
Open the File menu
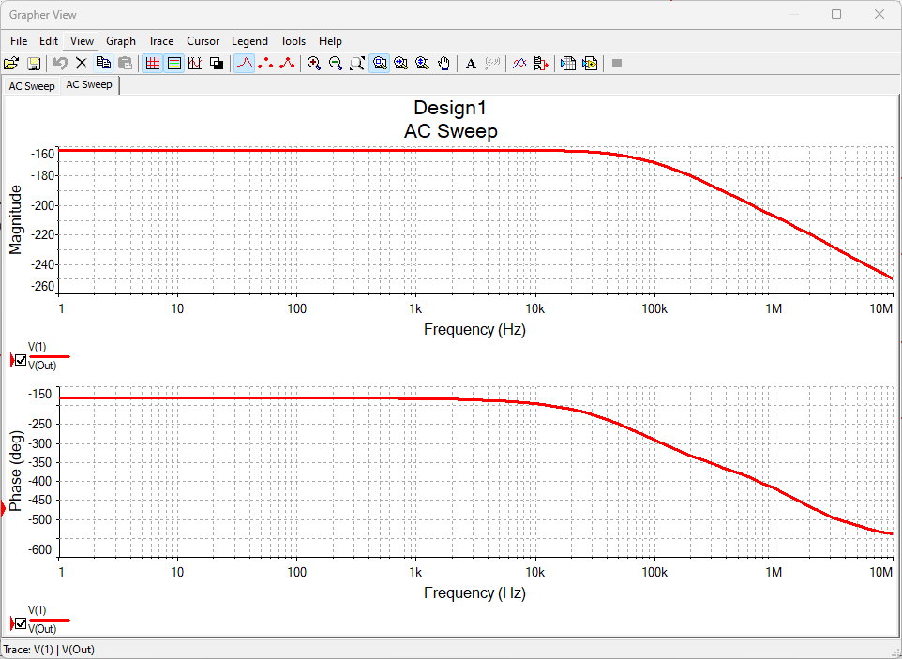[x=18, y=40]
